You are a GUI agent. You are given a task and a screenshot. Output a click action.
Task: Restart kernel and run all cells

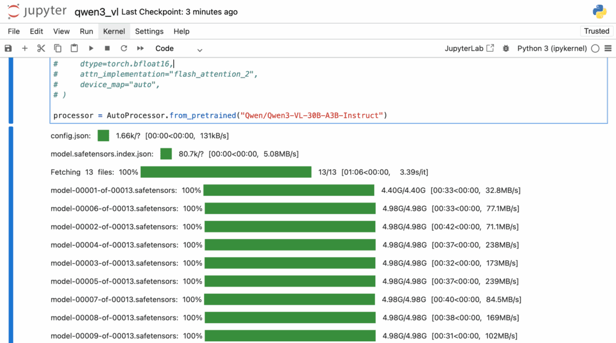[x=141, y=49]
